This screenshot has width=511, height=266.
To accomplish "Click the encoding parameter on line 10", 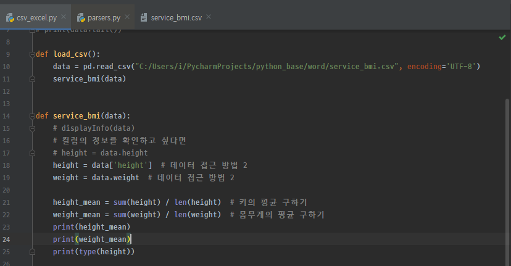I will (425, 67).
